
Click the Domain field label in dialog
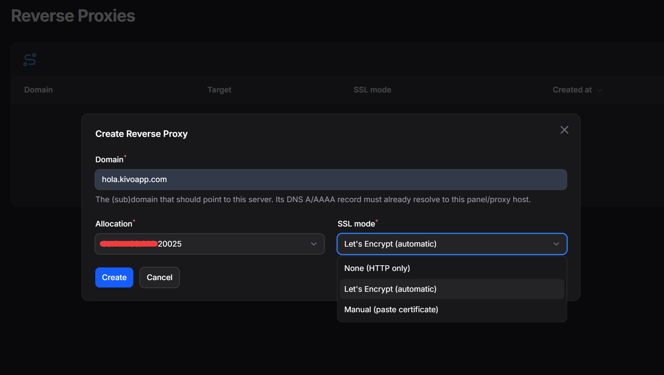point(109,159)
